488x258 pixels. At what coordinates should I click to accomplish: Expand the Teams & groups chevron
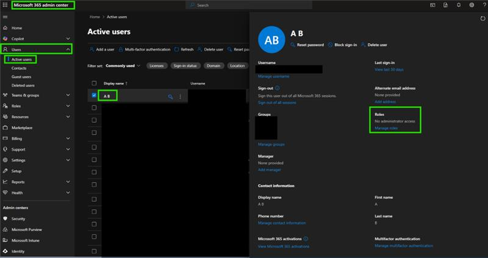[68, 95]
